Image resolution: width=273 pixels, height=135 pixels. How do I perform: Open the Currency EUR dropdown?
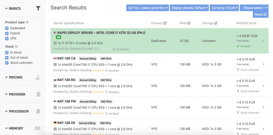[224, 8]
